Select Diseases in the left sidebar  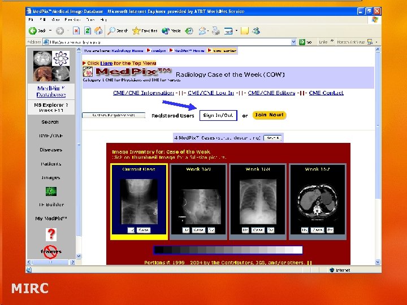(x=51, y=150)
